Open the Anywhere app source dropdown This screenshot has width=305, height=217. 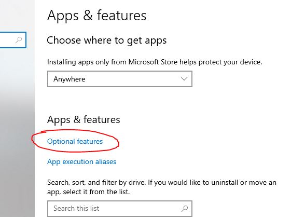[120, 79]
